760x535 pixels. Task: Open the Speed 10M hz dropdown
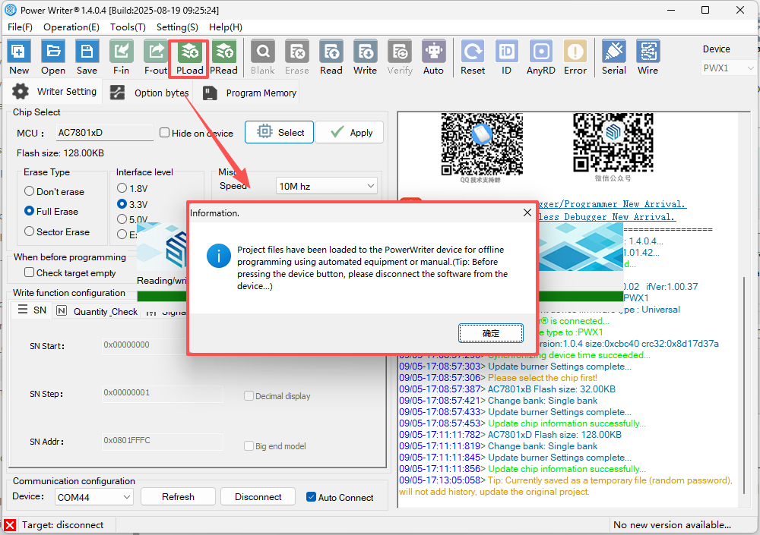tap(326, 186)
